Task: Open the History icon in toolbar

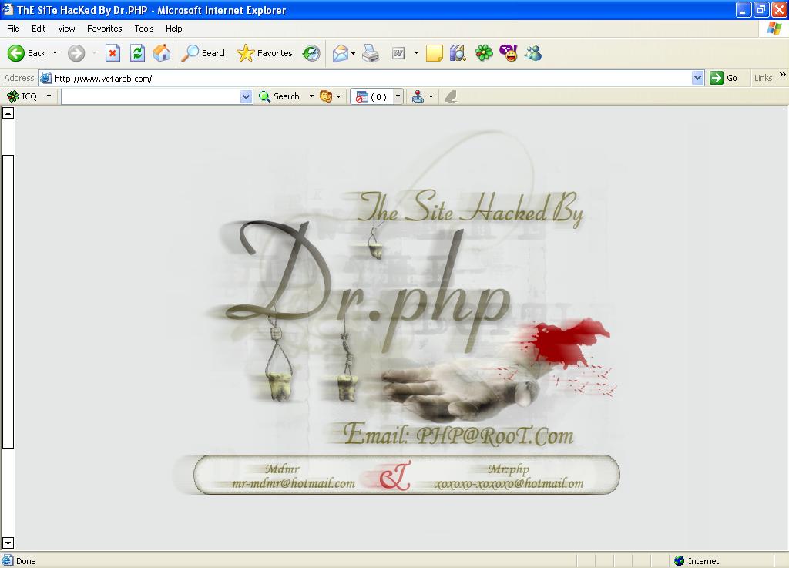Action: [x=311, y=53]
